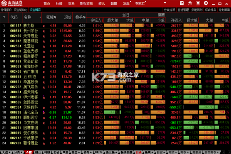Click the R marker beside 泸州老窖

[44, 98]
